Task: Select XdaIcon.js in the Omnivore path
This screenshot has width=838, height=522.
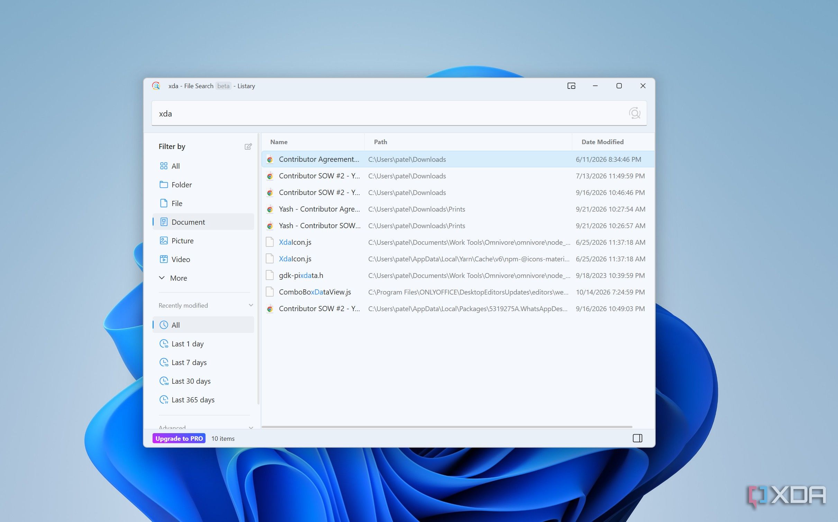Action: [x=458, y=242]
